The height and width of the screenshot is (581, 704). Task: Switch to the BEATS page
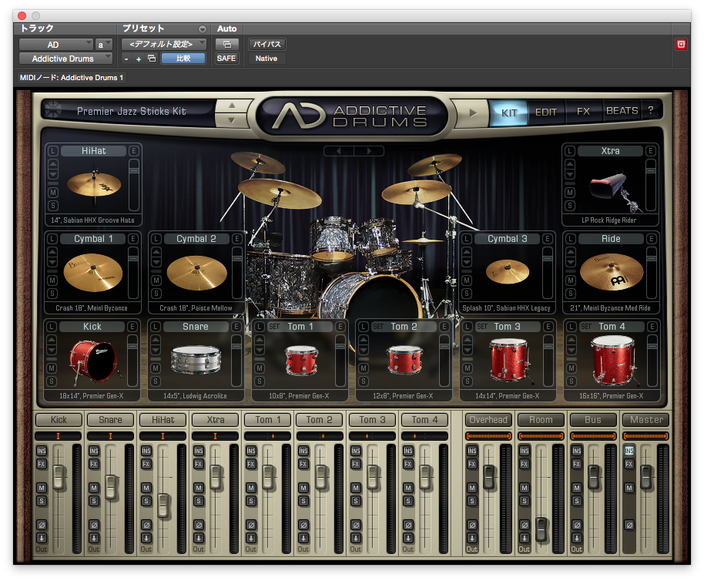tap(622, 110)
